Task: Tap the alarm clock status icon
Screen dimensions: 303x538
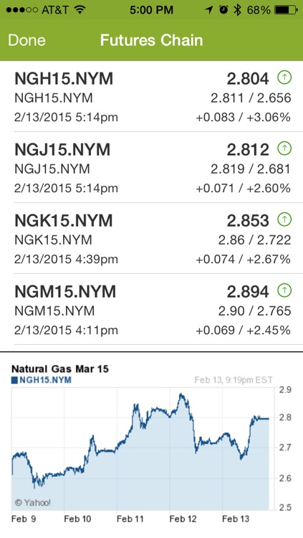Action: click(x=223, y=10)
